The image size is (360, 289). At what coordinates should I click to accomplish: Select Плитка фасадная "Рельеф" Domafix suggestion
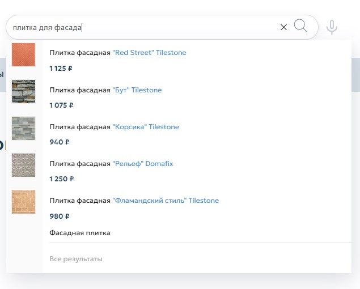111,164
